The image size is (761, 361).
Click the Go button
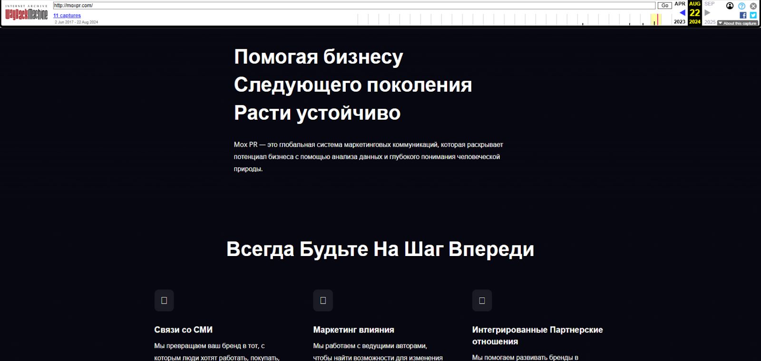coord(665,6)
